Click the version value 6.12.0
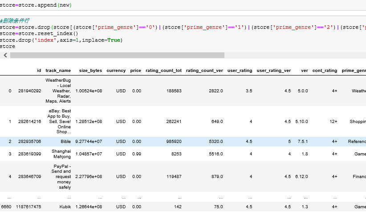 coord(301,177)
